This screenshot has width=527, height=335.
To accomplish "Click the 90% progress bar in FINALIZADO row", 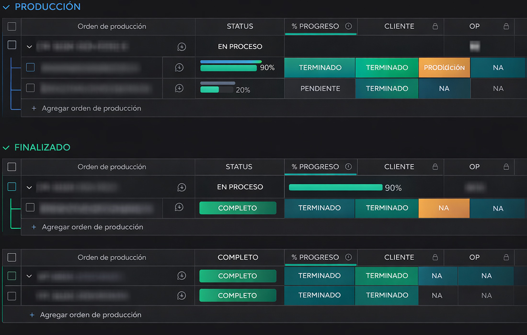I will tap(336, 188).
